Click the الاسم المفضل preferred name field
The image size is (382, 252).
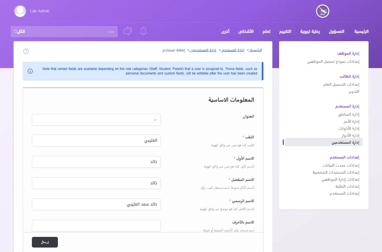(96, 183)
